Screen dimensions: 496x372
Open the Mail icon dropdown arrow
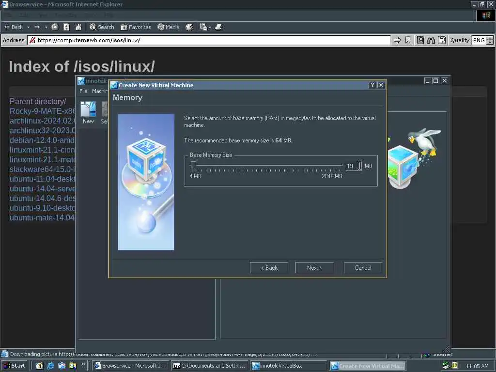[210, 28]
